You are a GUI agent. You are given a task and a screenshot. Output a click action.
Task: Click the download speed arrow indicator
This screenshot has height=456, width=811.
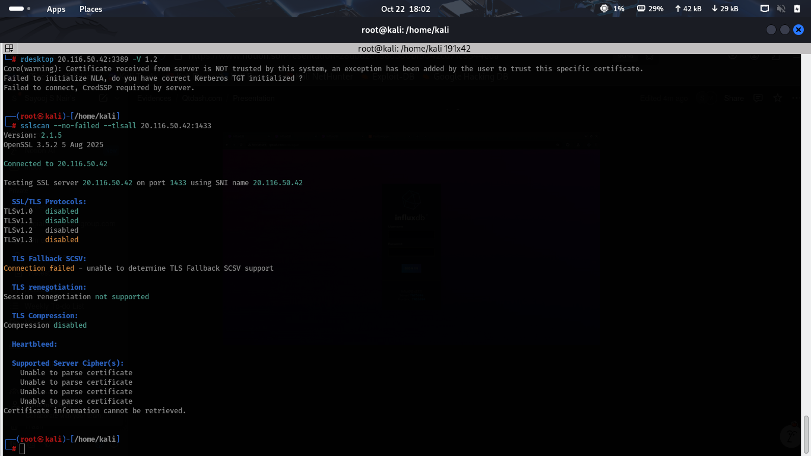(714, 9)
